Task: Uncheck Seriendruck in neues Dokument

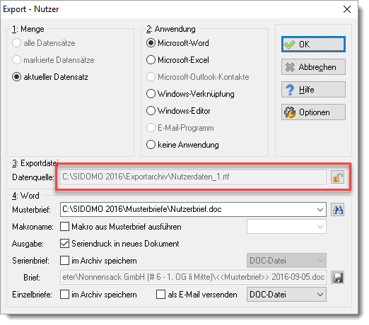Action: click(x=64, y=244)
